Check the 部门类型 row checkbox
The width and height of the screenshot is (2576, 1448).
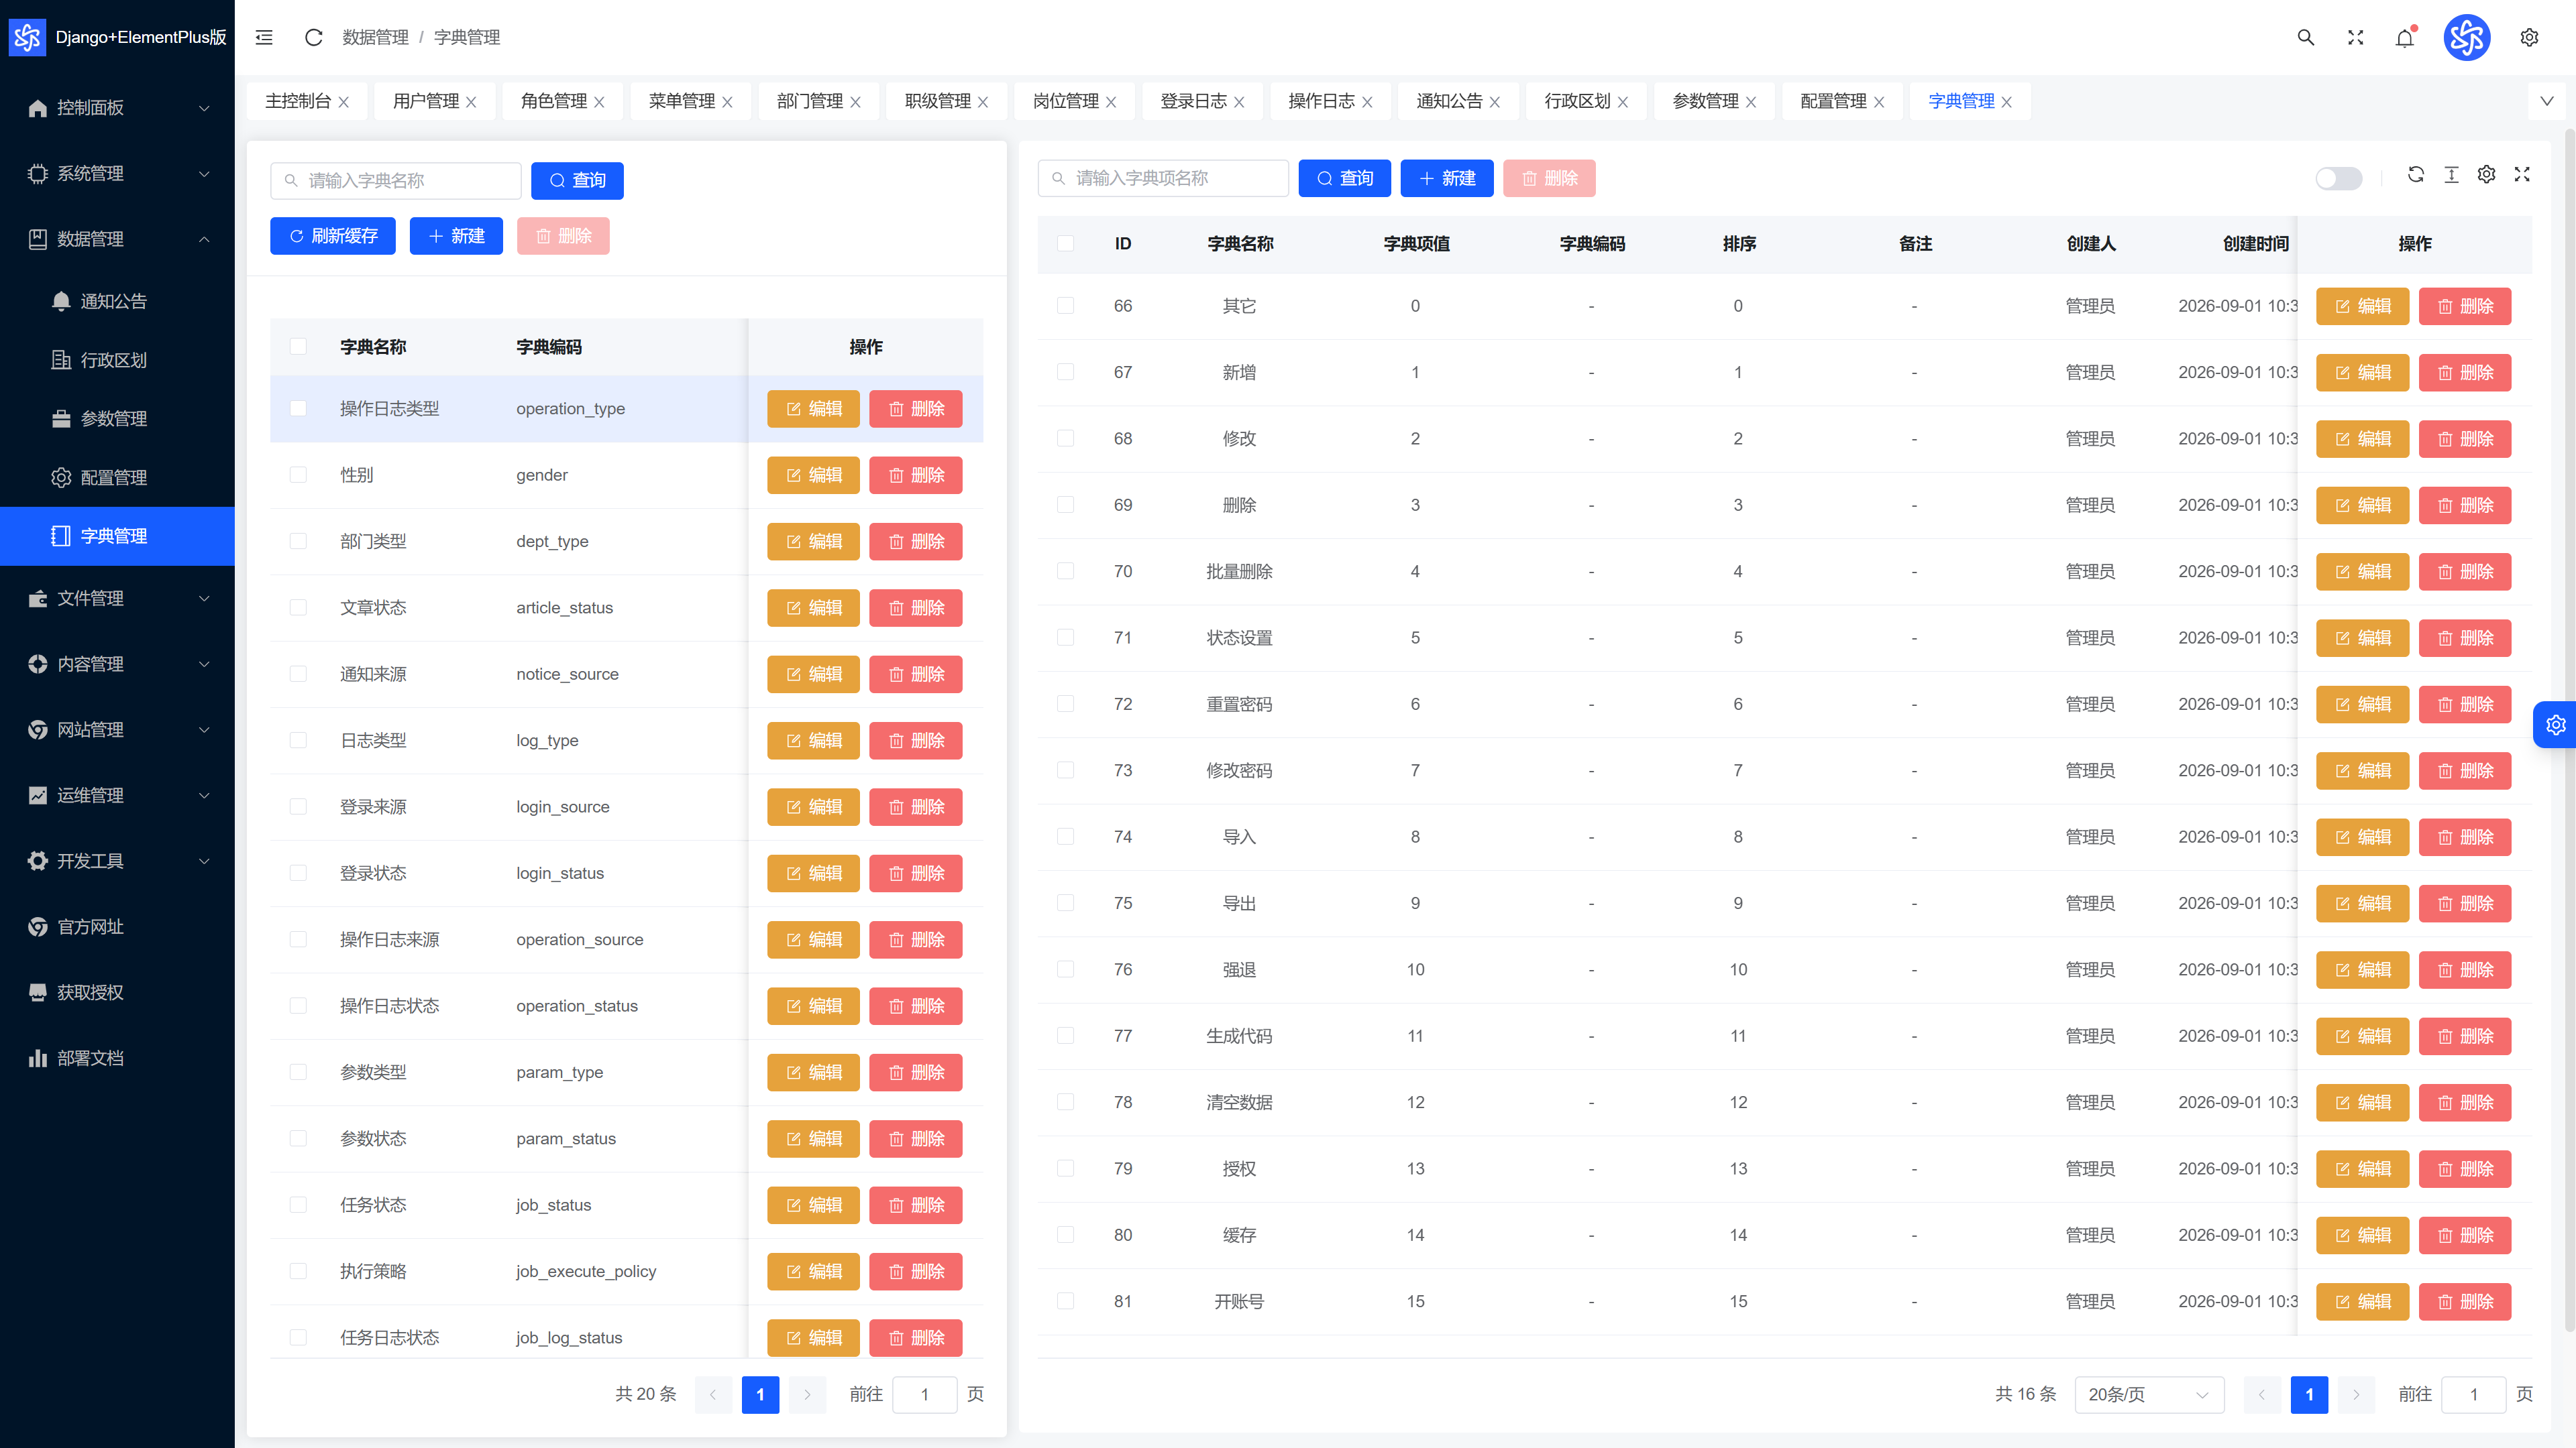point(298,540)
